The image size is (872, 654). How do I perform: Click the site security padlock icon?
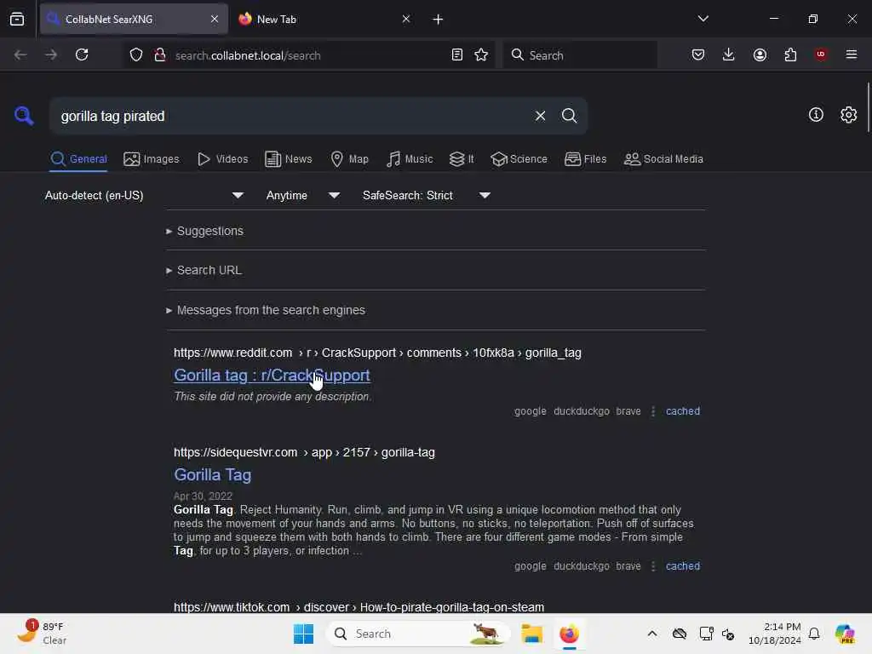(160, 54)
